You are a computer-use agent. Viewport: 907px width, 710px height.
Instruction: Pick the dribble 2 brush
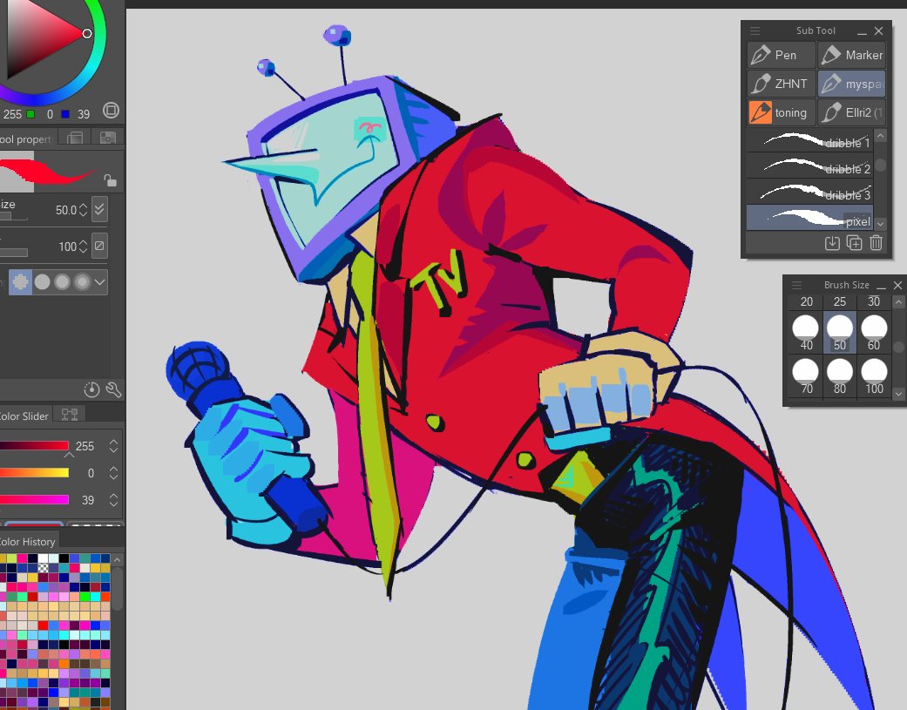click(809, 167)
